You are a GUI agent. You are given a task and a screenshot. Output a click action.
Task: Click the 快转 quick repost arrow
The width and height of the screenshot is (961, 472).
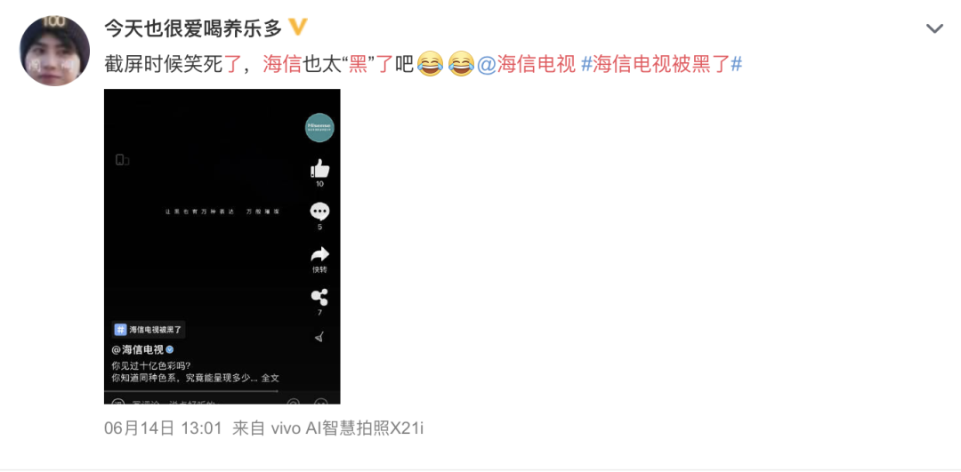tap(320, 255)
